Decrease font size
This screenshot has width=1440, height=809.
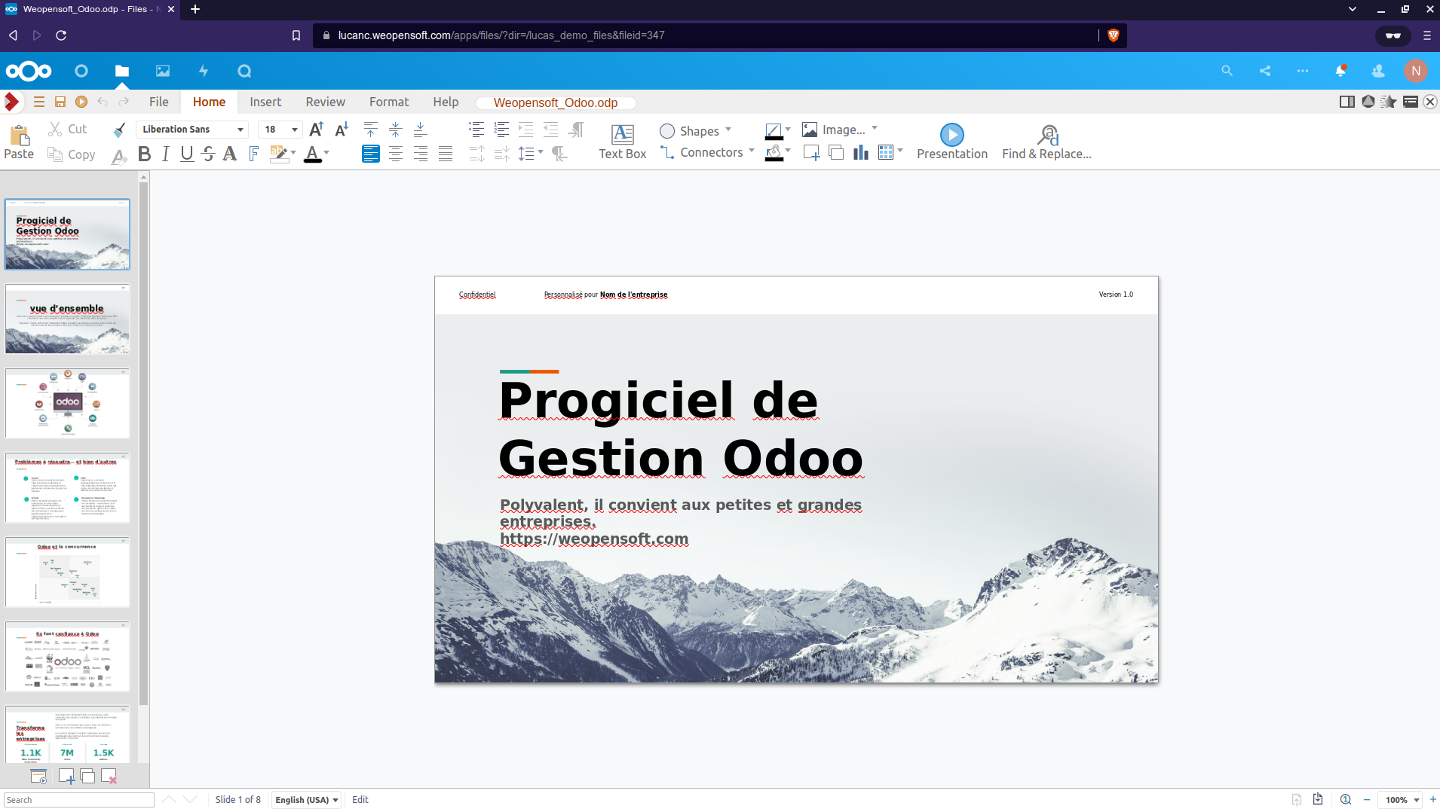pos(342,130)
